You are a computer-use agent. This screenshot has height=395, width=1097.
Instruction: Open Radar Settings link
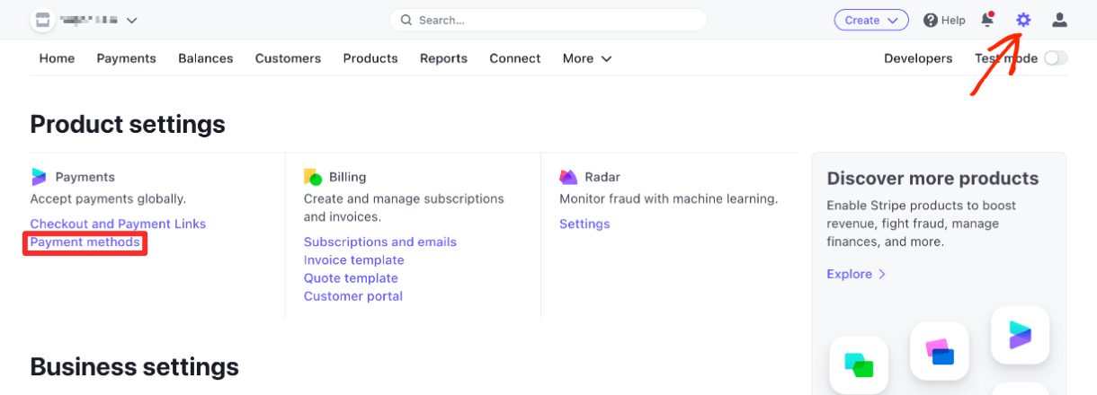coord(584,224)
